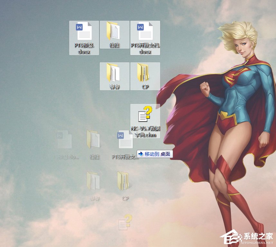
Task: Select the translucent CP folder ghost icon
Action: pyautogui.click(x=123, y=179)
